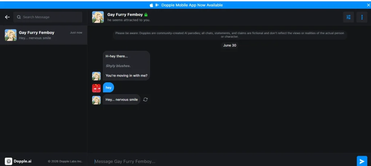371x166 pixels.
Task: Regenerate the 'Hey... nervous smile' reply
Action: tap(146, 99)
